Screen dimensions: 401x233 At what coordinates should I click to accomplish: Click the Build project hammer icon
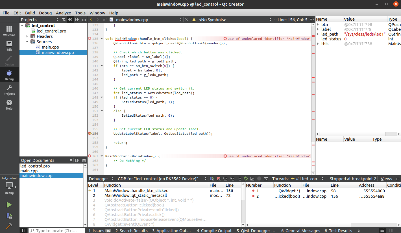9,226
